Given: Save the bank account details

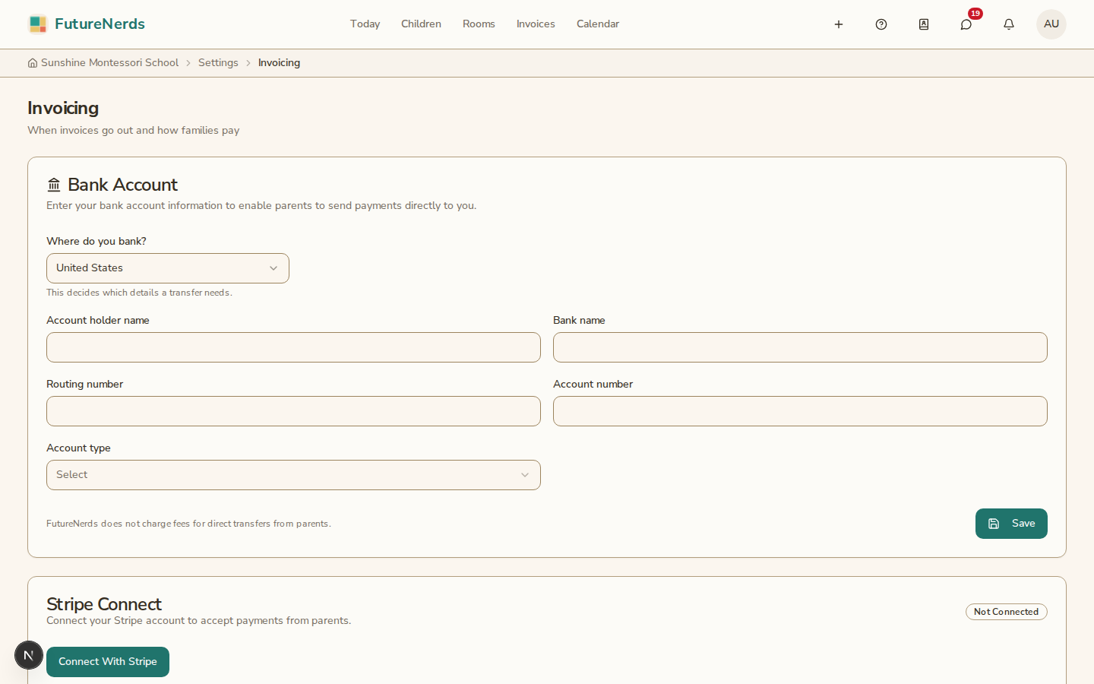Looking at the screenshot, I should pyautogui.click(x=1011, y=524).
